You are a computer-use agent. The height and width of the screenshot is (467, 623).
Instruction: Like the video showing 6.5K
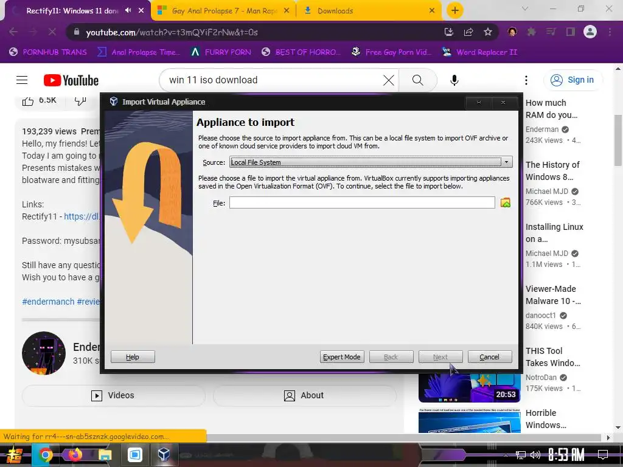(39, 100)
